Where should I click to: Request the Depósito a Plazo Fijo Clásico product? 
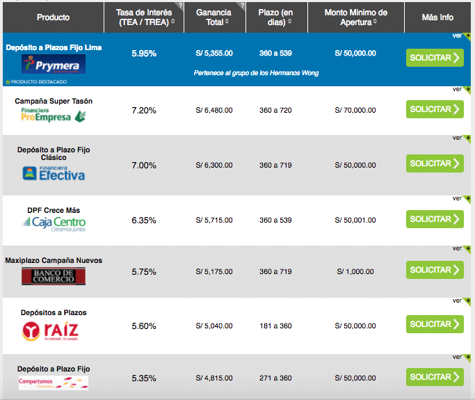pos(435,163)
